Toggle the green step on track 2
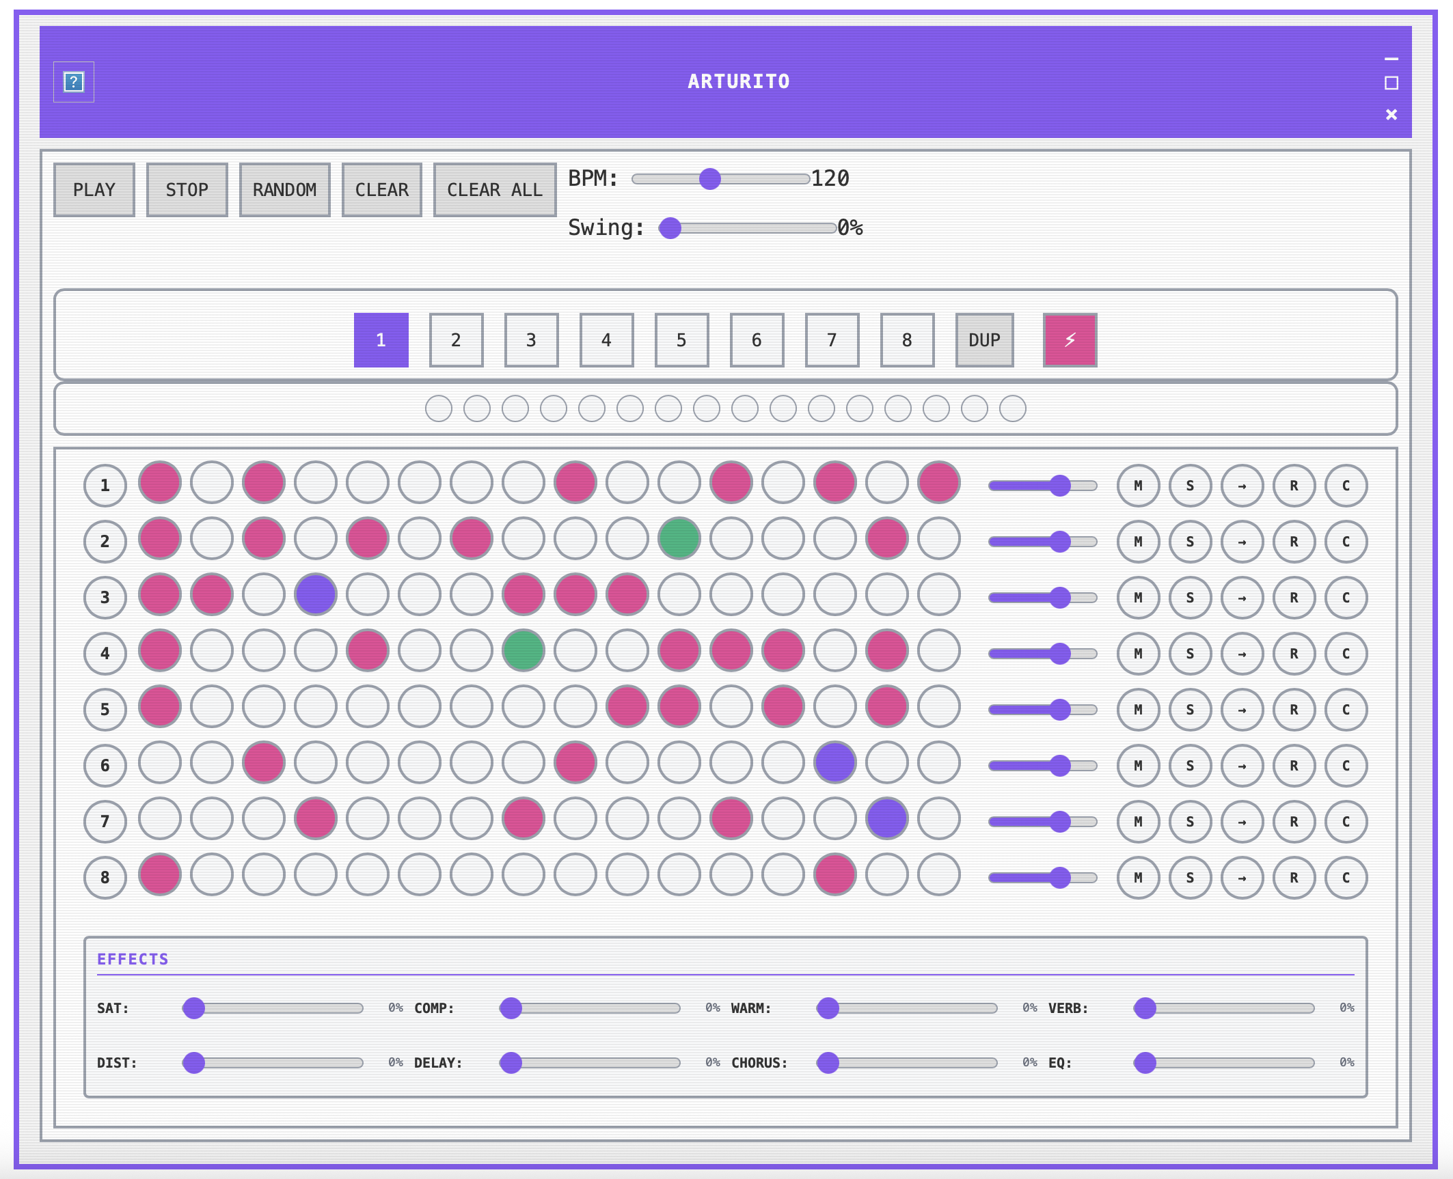This screenshot has width=1453, height=1179. [679, 538]
